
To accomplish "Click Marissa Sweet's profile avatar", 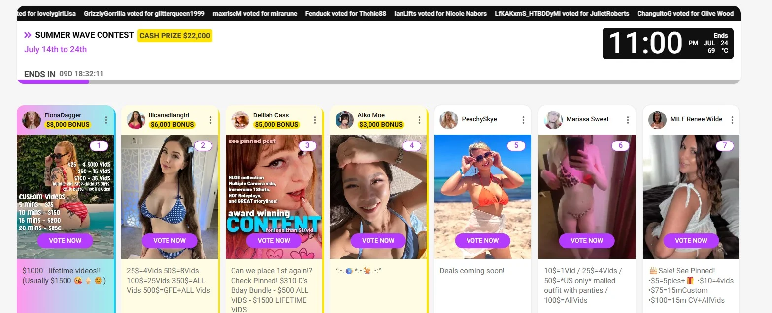I will point(553,120).
